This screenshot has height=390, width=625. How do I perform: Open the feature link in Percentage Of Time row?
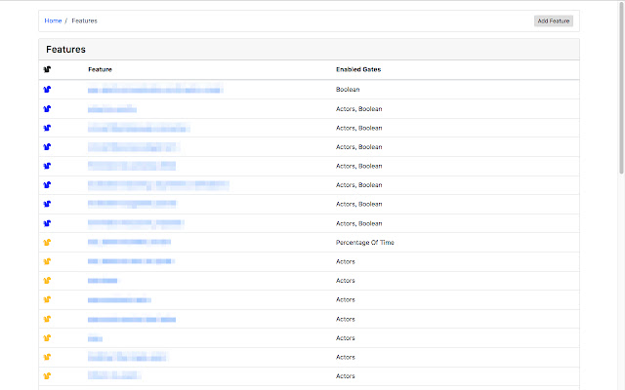pyautogui.click(x=130, y=242)
